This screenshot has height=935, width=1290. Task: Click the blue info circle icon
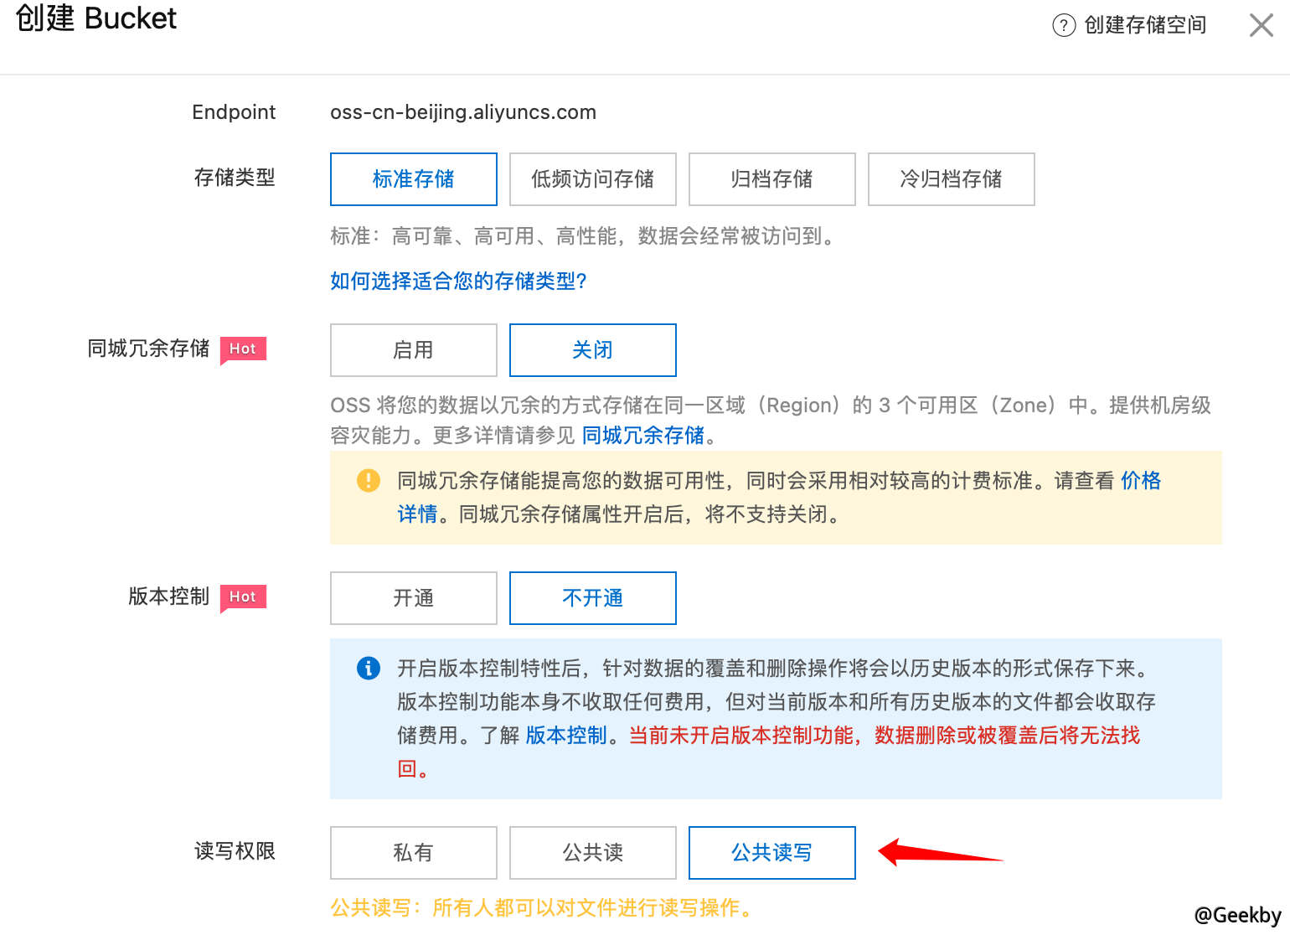point(369,668)
